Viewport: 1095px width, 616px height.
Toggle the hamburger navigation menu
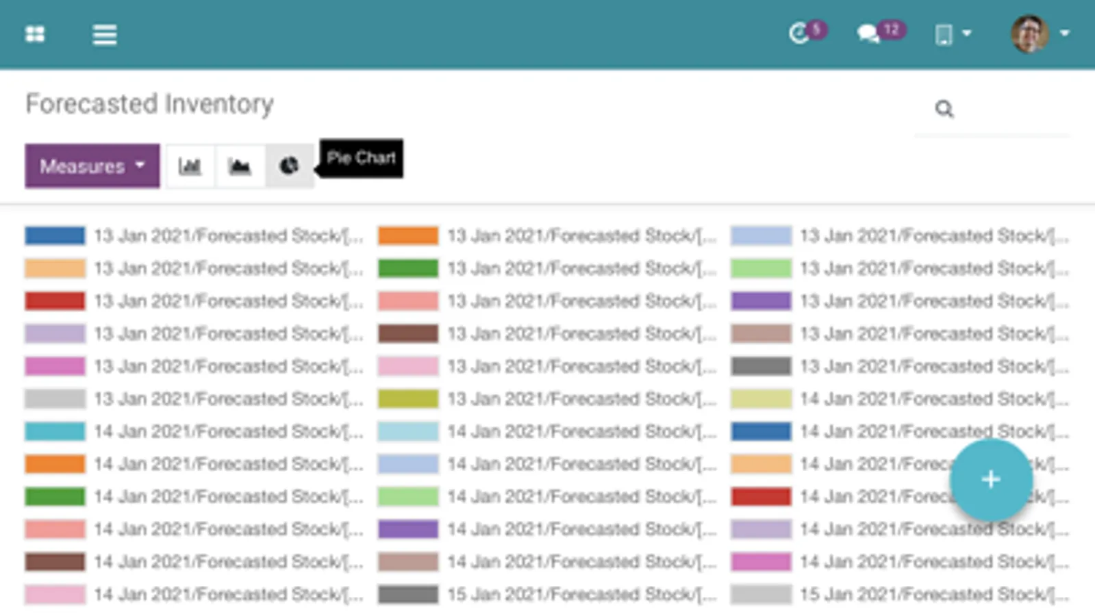(105, 34)
